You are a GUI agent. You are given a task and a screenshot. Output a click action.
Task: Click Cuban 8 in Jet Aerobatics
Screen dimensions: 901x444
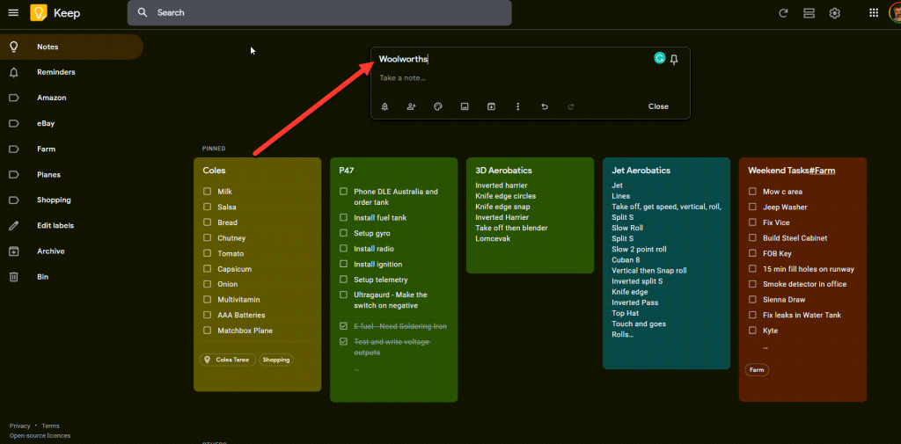626,259
